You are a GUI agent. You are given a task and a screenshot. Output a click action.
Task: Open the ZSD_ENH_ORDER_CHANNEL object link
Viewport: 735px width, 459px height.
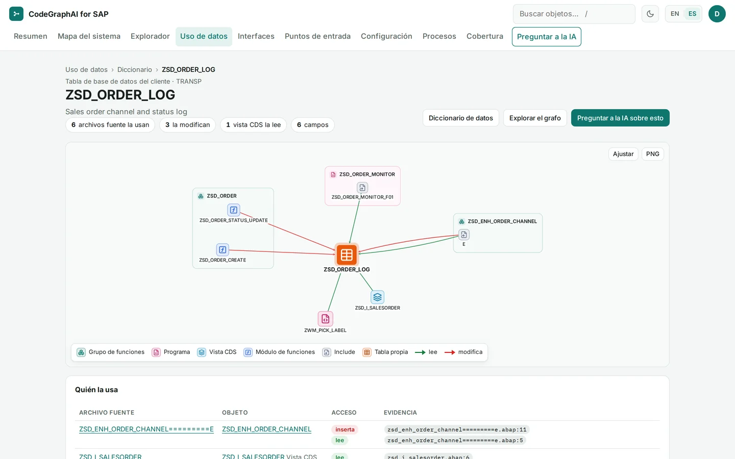tap(266, 429)
